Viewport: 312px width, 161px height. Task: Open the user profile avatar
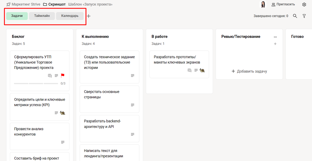[x=263, y=4]
